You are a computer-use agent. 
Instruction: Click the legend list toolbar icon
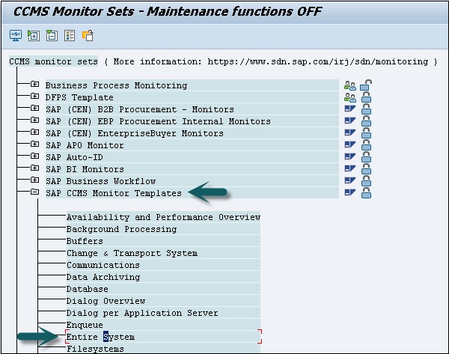click(x=69, y=35)
